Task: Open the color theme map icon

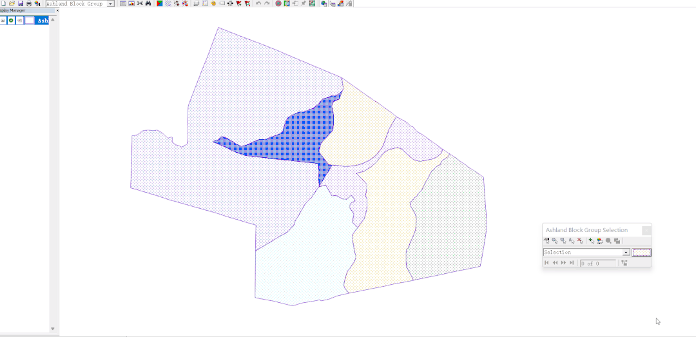Action: coord(159,3)
